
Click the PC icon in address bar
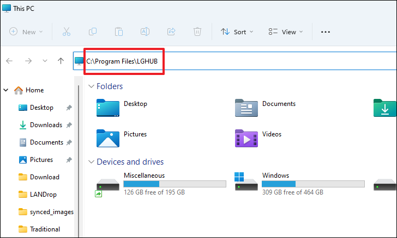pyautogui.click(x=79, y=61)
